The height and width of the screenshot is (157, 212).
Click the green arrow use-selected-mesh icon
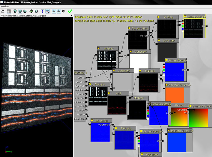(31, 11)
